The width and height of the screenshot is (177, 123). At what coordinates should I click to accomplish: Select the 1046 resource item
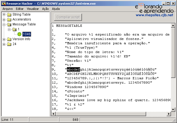point(27,34)
